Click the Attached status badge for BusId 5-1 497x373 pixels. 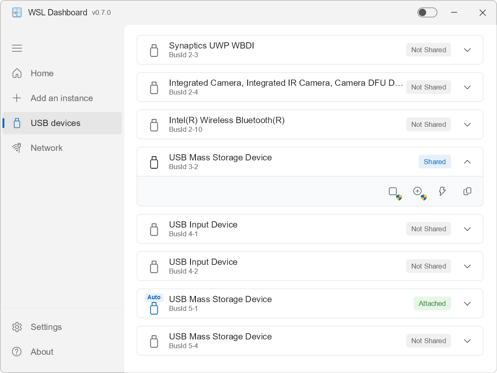[432, 304]
